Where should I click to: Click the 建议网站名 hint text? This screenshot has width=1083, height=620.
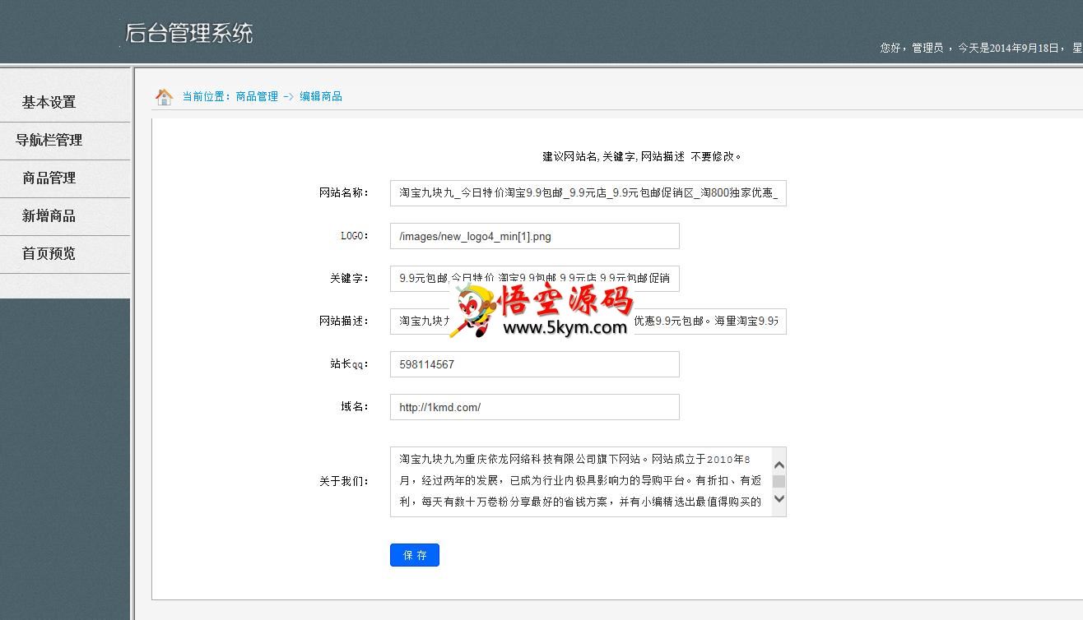(x=642, y=156)
